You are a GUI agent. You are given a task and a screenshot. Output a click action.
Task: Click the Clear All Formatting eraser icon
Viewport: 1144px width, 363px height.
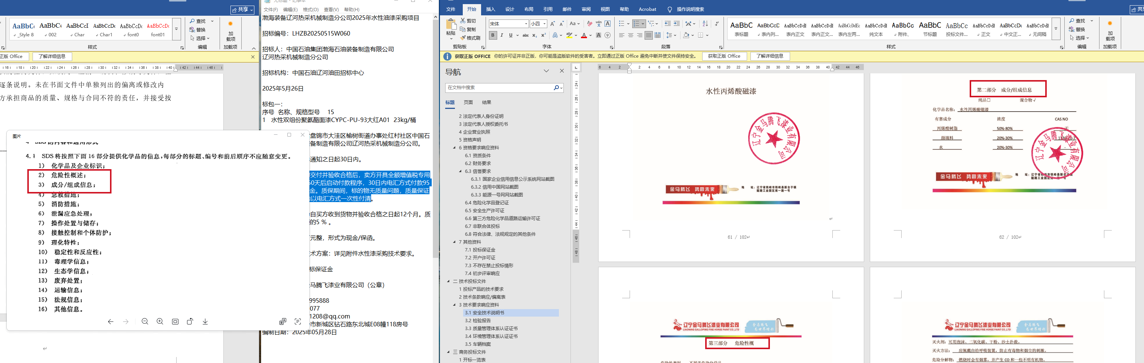point(589,24)
